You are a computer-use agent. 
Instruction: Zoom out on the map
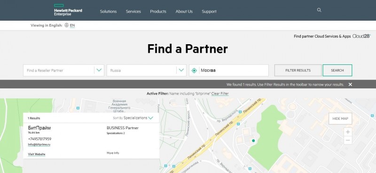[x=348, y=140]
